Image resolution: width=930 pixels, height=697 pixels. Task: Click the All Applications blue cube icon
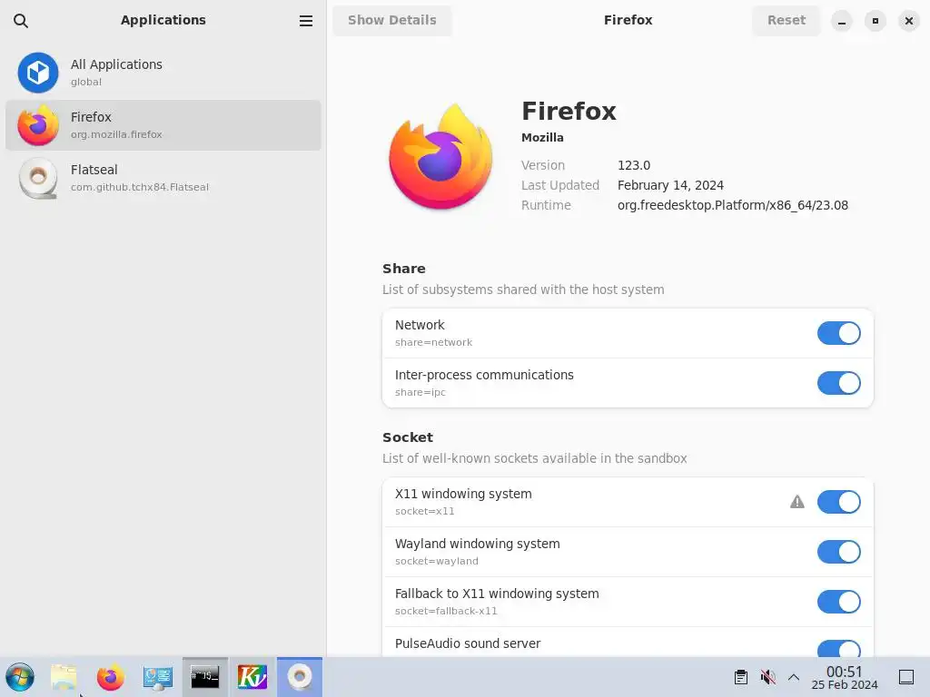tap(38, 73)
